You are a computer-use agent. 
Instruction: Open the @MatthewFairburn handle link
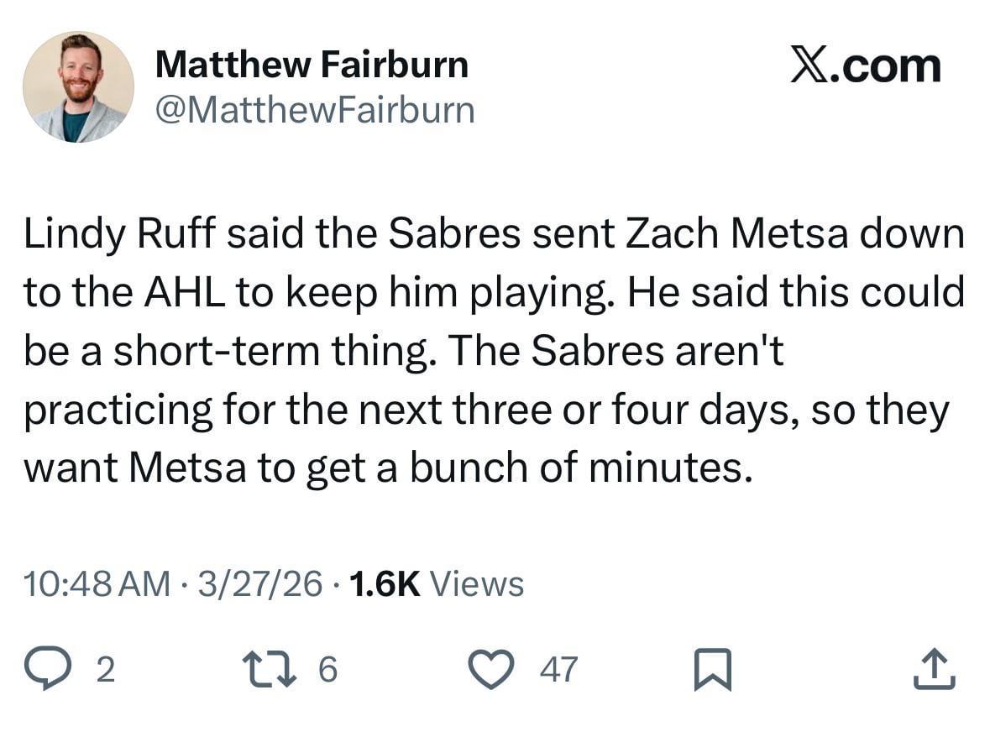(315, 111)
